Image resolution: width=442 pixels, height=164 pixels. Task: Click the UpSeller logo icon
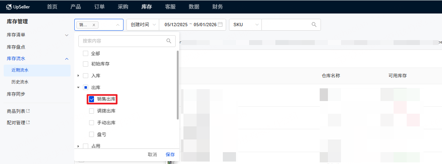point(8,7)
